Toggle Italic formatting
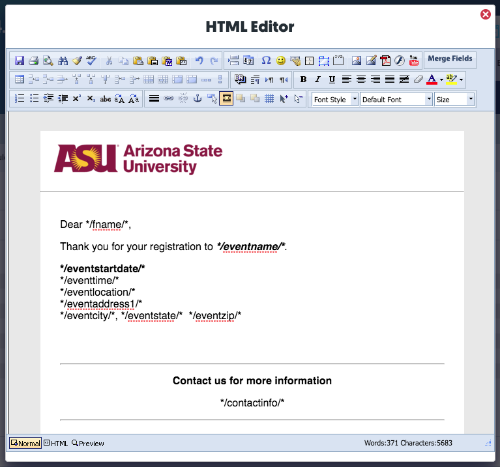Screen dimensions: 500x467 point(317,79)
